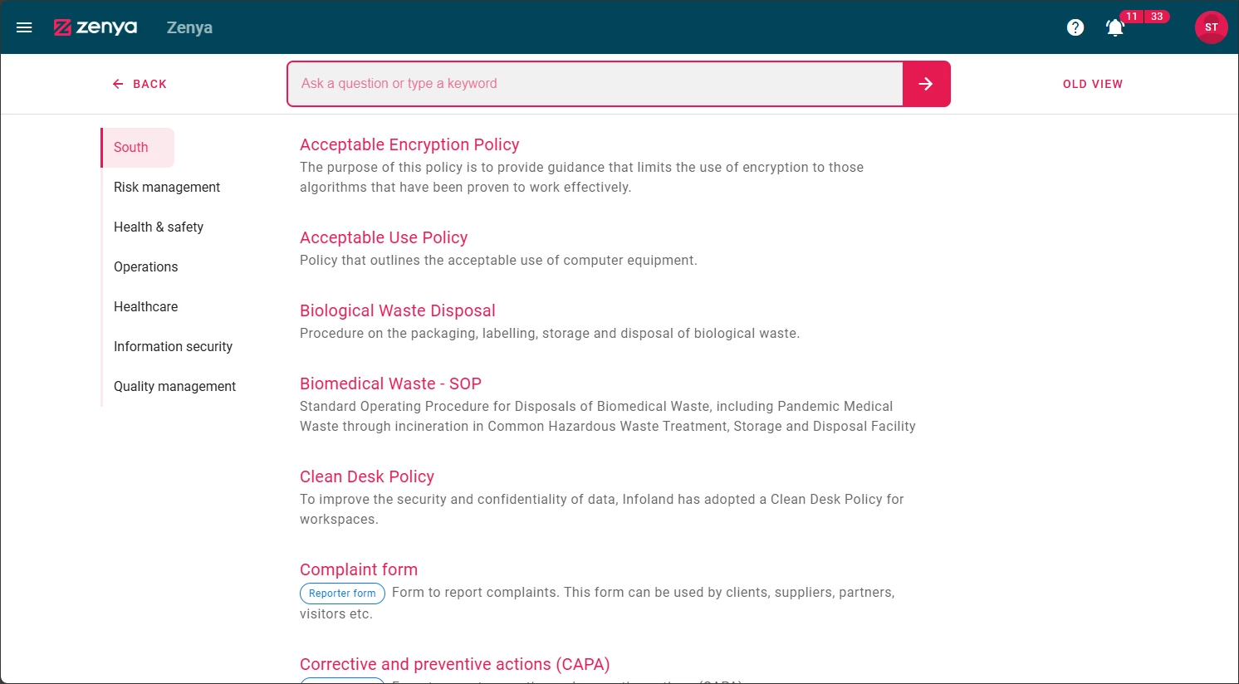This screenshot has width=1239, height=684.
Task: Submit search with the arrow button
Action: tap(926, 84)
